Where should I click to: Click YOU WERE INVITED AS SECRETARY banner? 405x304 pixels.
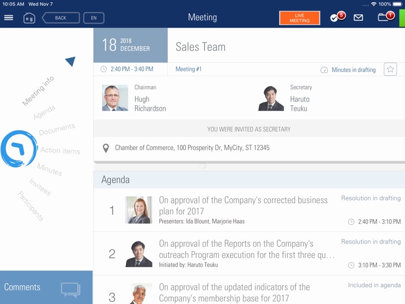coord(249,129)
